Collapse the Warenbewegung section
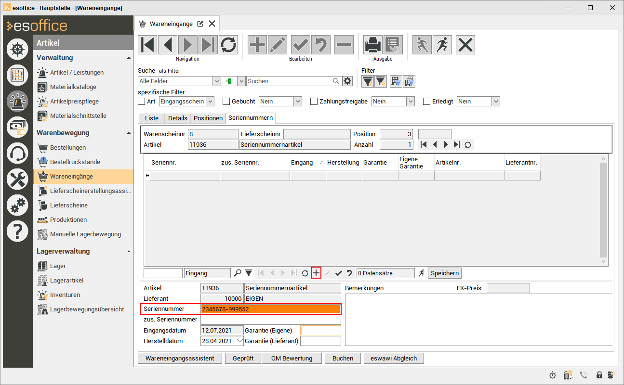The height and width of the screenshot is (385, 624). 129,133
